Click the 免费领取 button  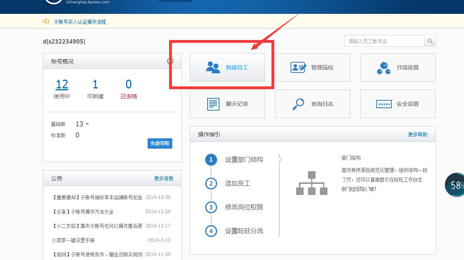[x=160, y=143]
